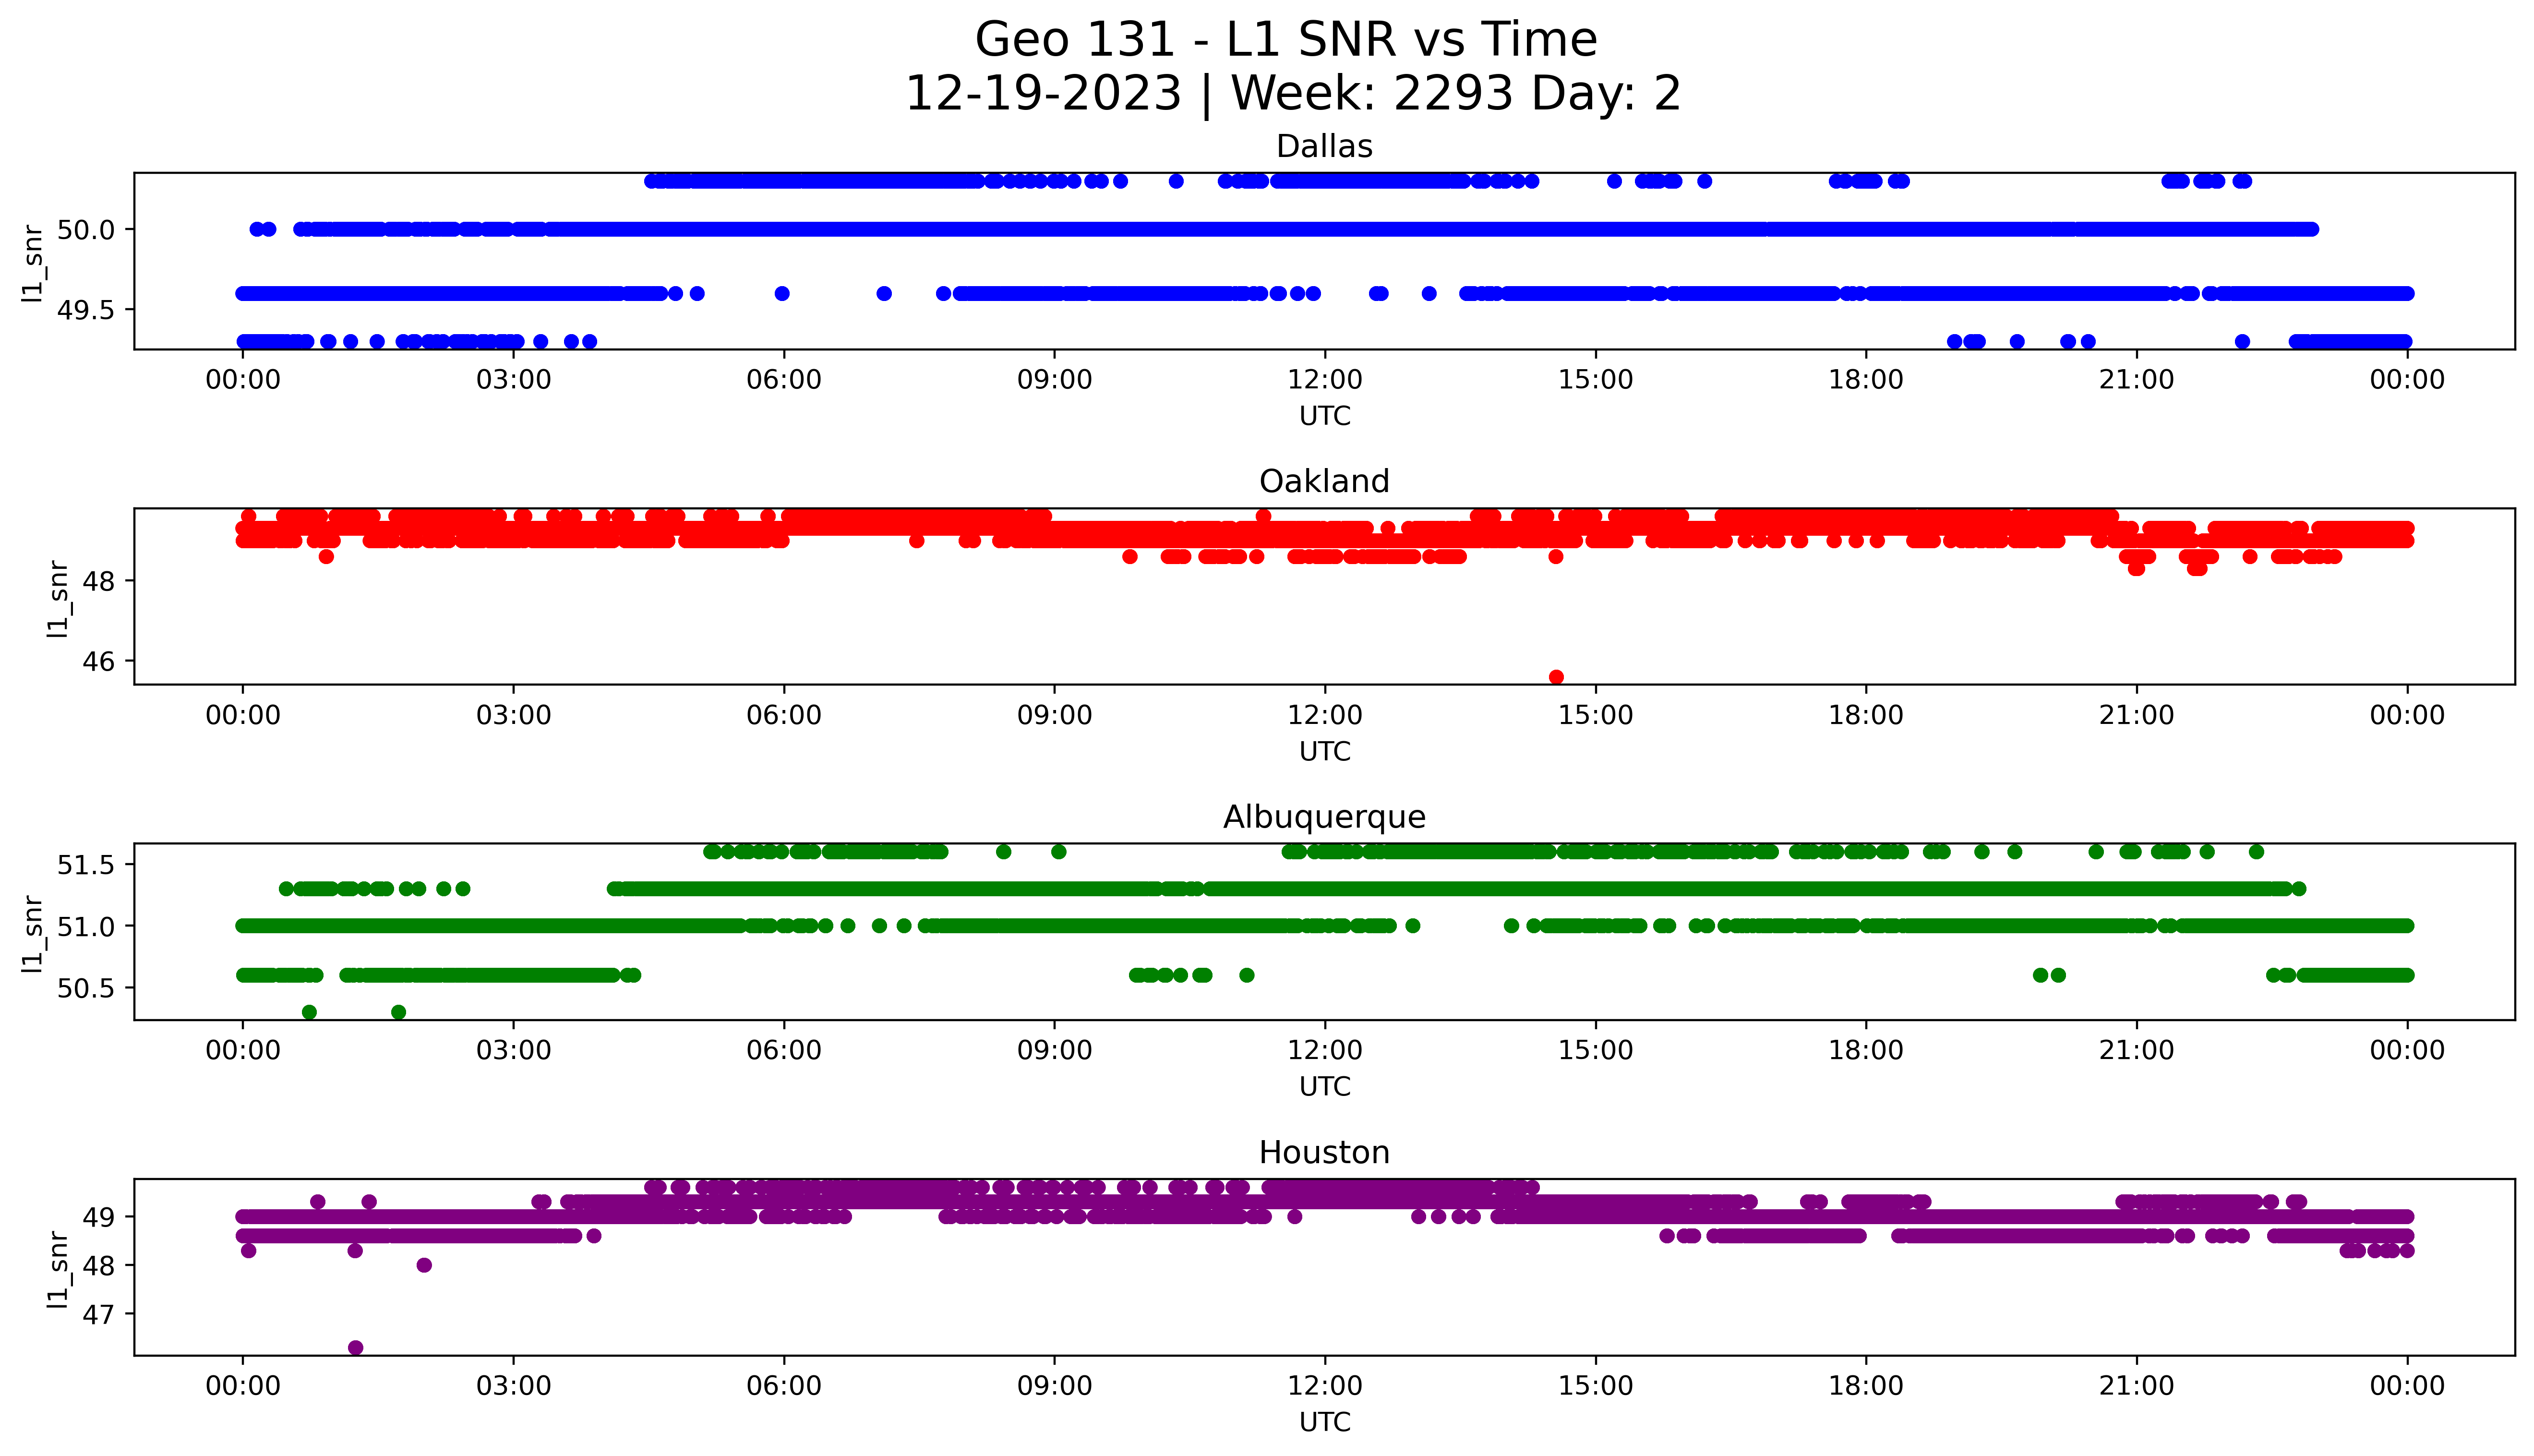The image size is (2534, 1456).
Task: Click the 51.5 y-tick label on the Albuquerque plot
Action: (87, 865)
